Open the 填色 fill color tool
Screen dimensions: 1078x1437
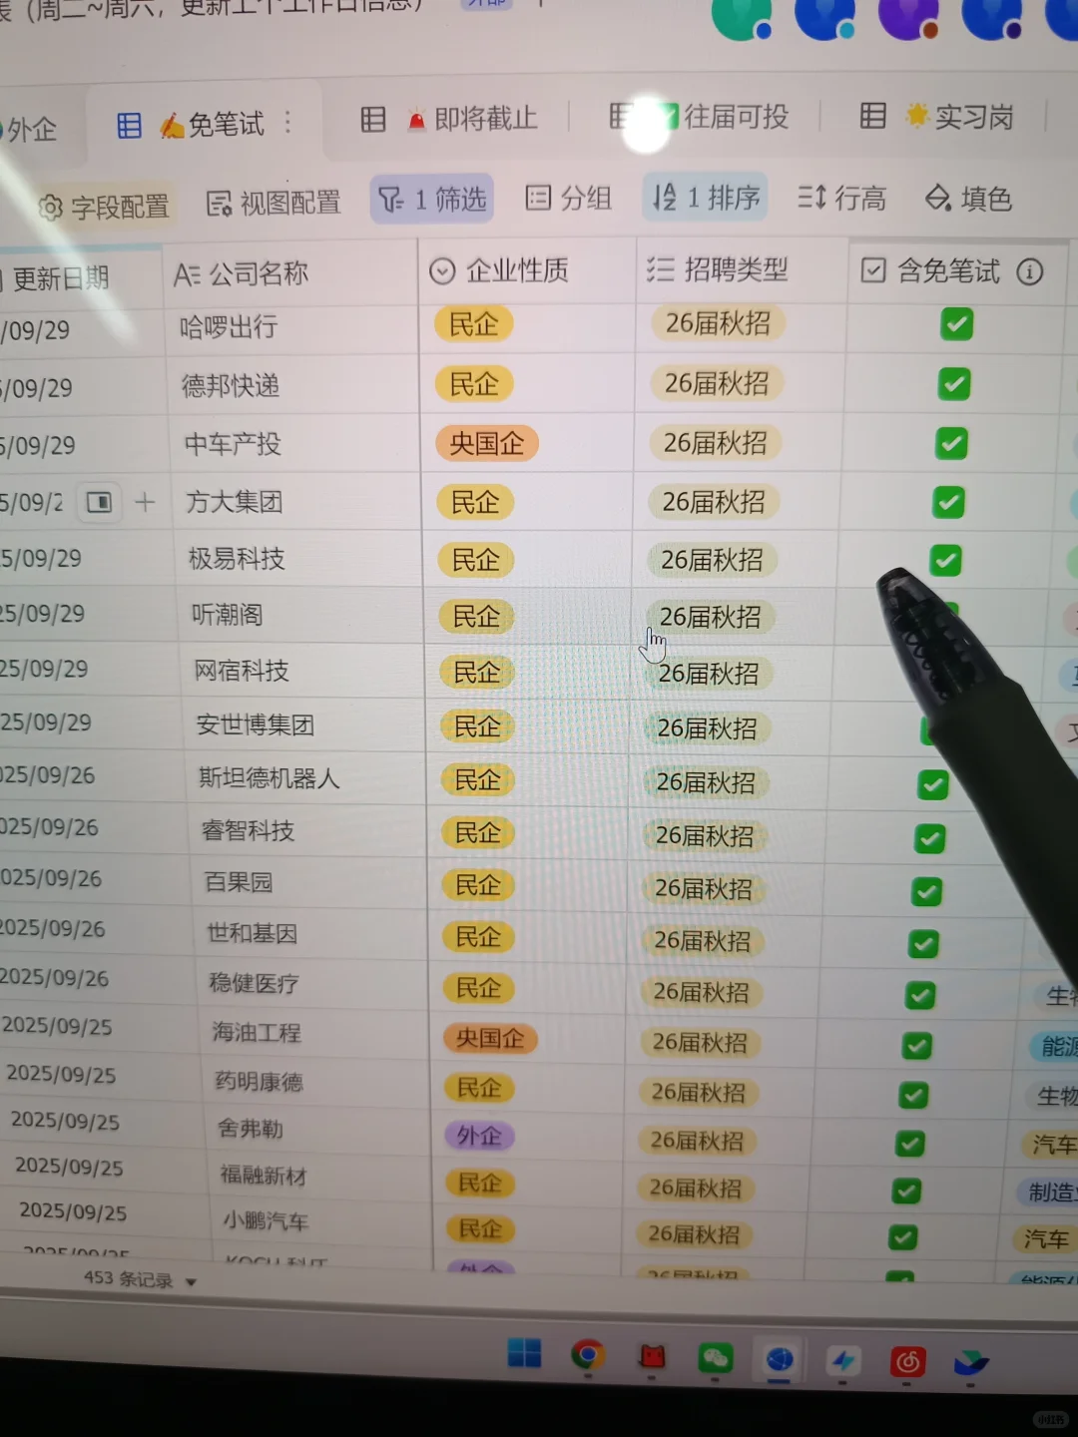tap(968, 198)
